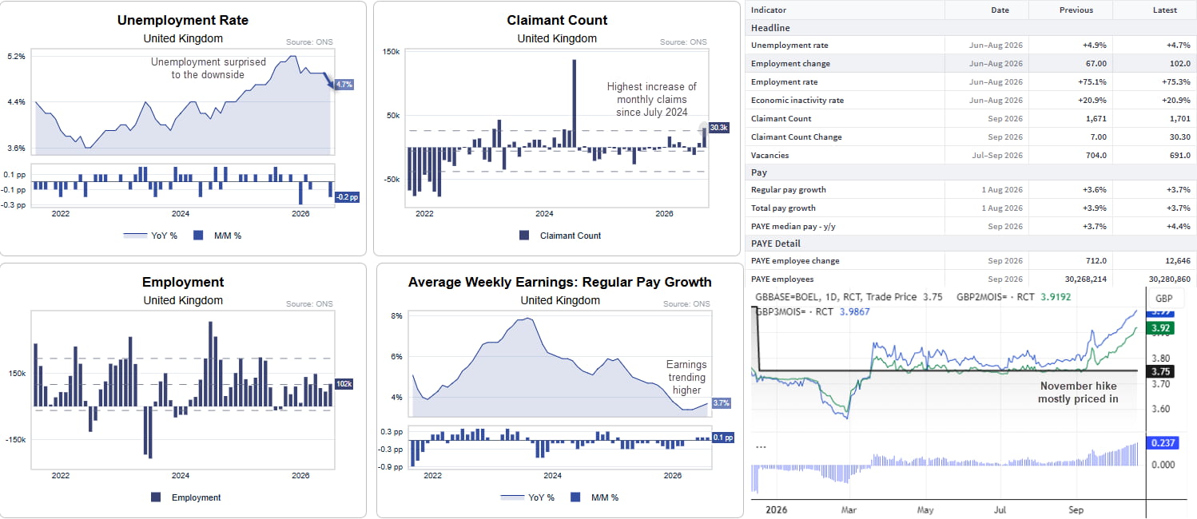Click the "Average Weekly Earnings: Regular Pay Growth" title
Screen dimensions: 1197x519
[x=559, y=282]
